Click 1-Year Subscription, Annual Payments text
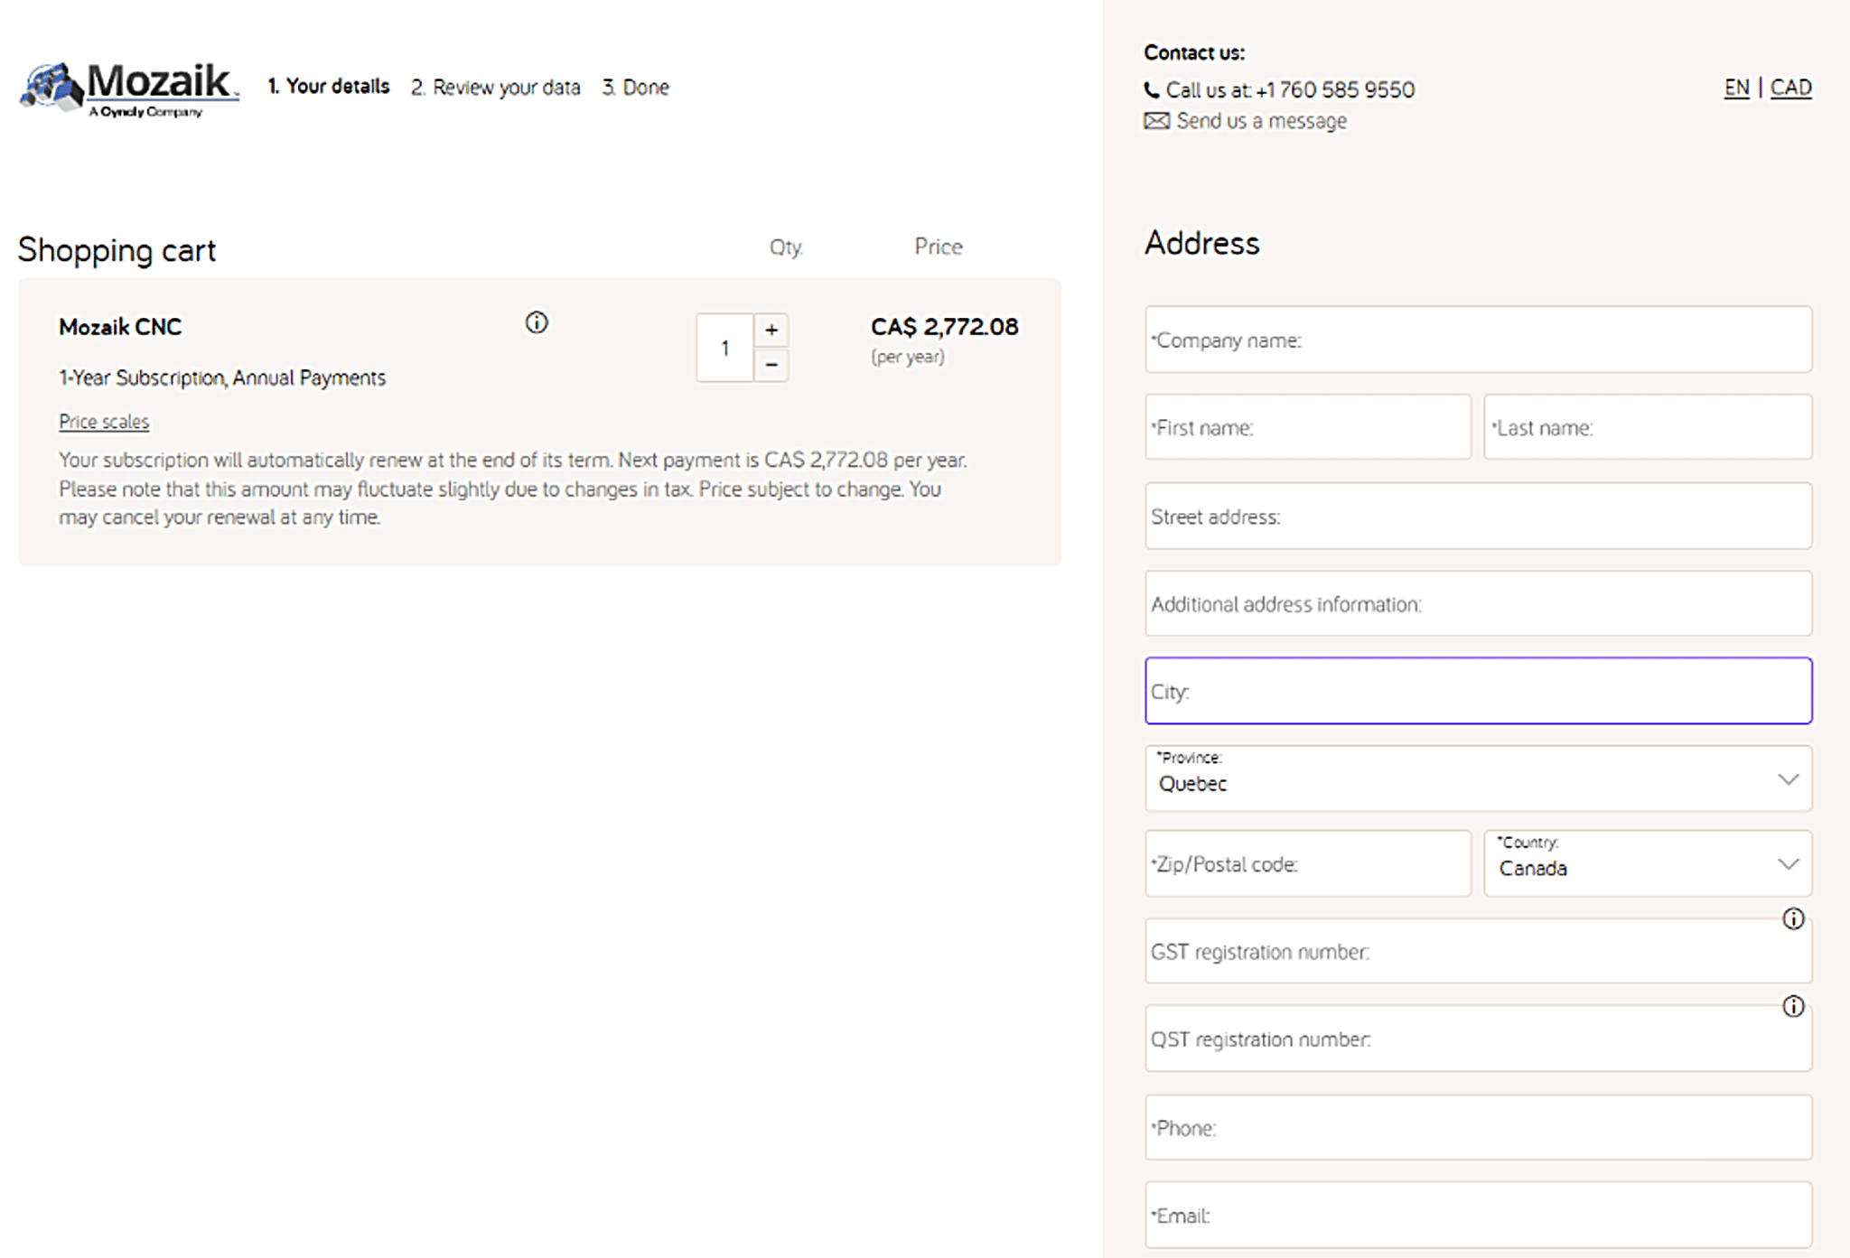Viewport: 1850px width, 1258px height. [222, 377]
